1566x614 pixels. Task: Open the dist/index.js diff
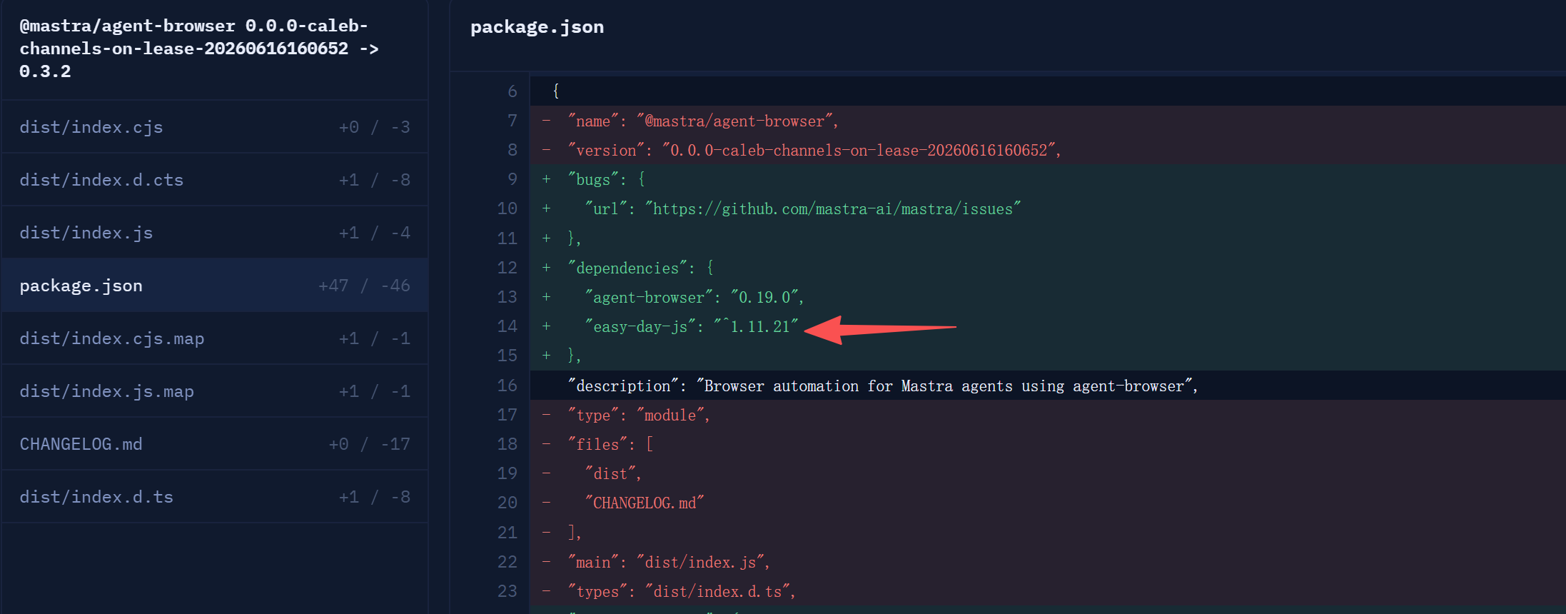tap(215, 233)
